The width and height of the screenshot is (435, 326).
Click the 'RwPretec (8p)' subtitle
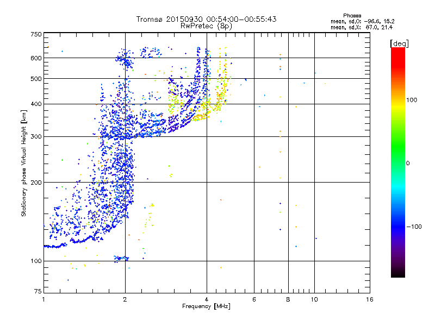click(206, 26)
